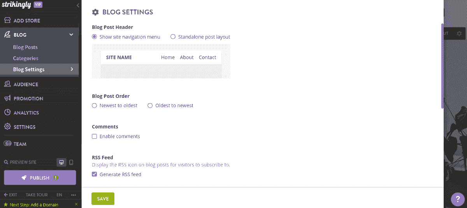The width and height of the screenshot is (467, 208).
Task: Open the three-dots more menu
Action: [x=74, y=195]
